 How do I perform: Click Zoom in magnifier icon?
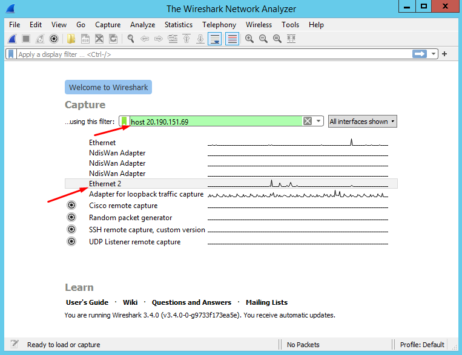[x=249, y=39]
